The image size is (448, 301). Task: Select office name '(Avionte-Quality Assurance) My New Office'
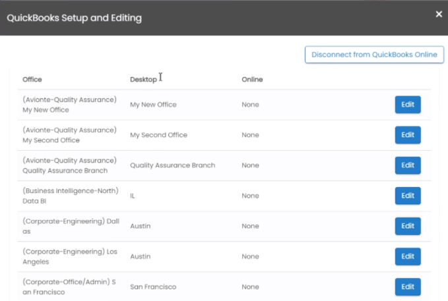tap(69, 105)
